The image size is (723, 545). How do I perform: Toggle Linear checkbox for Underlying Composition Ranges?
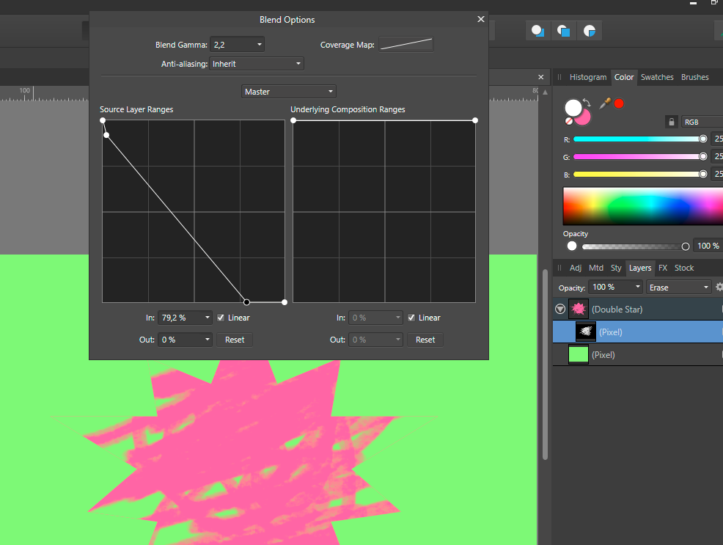point(411,318)
